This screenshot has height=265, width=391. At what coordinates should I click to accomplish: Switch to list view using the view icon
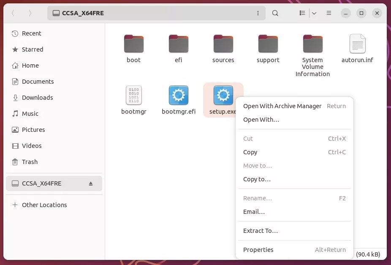pos(302,13)
